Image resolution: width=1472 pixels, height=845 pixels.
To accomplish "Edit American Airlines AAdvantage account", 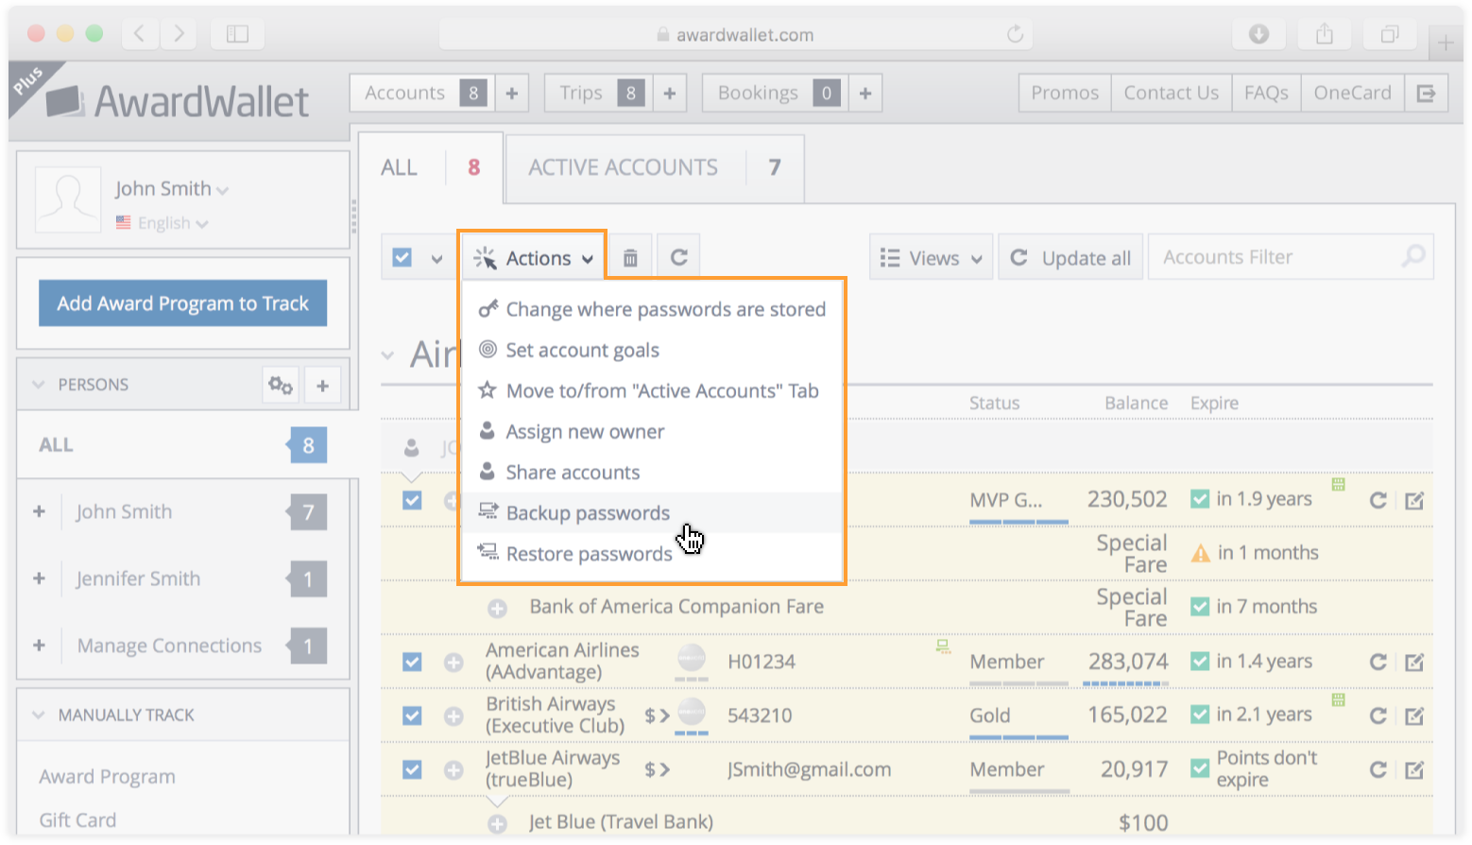I will (x=1413, y=662).
